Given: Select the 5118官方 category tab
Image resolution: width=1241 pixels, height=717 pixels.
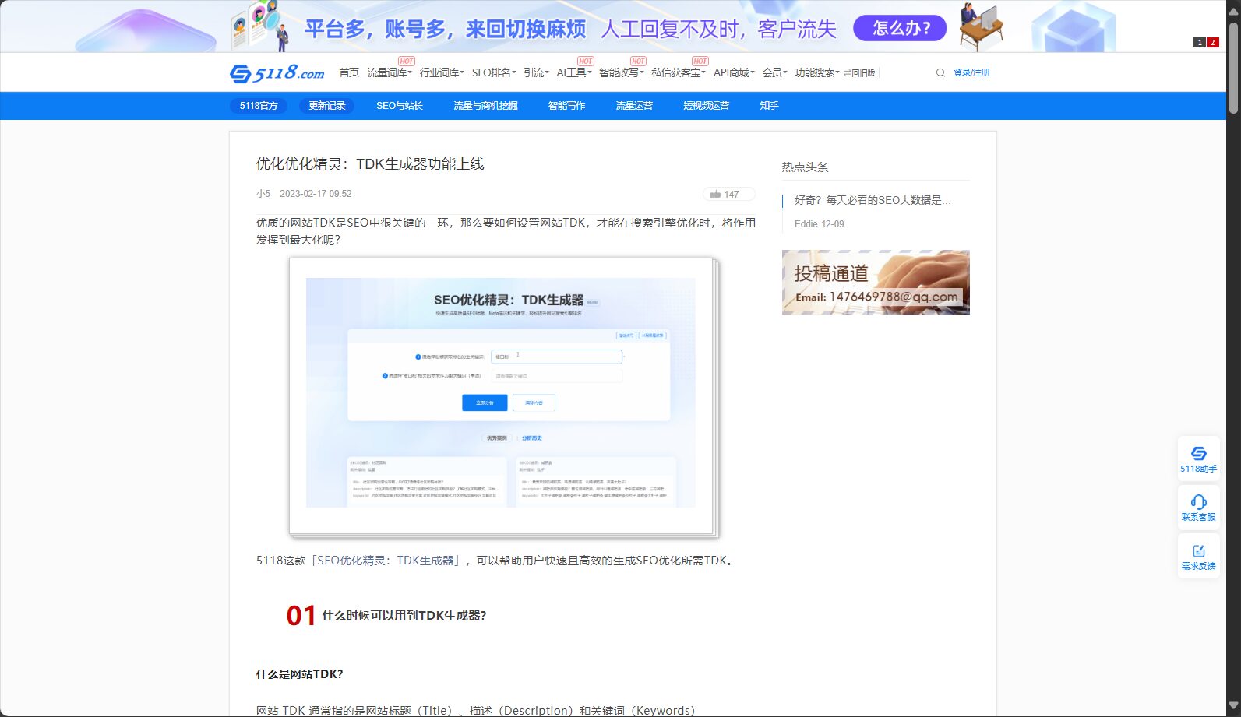Looking at the screenshot, I should click(259, 106).
